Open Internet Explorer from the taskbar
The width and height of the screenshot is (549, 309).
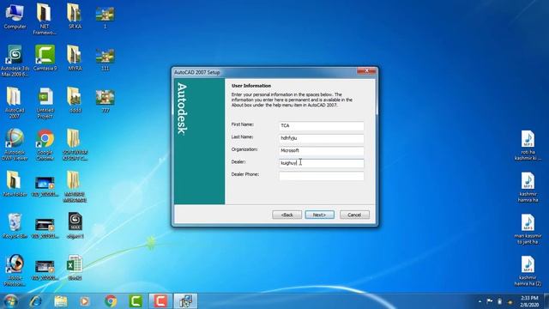[x=36, y=301]
